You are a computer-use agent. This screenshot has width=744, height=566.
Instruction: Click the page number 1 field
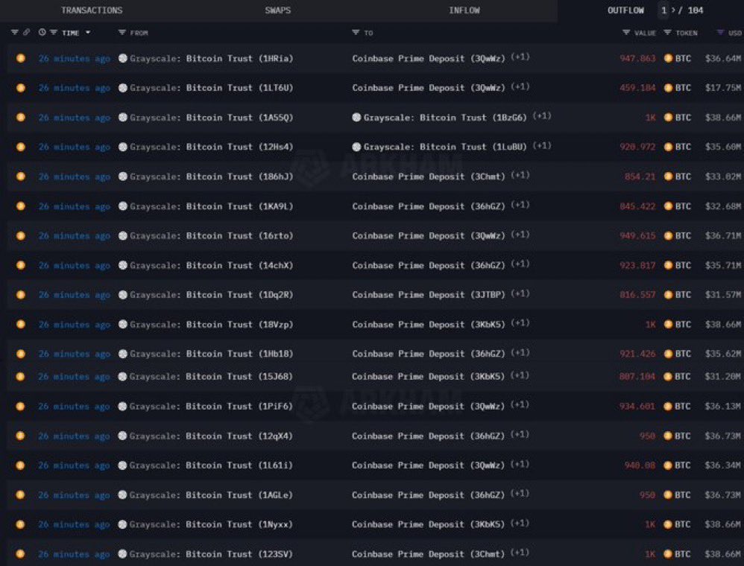pyautogui.click(x=663, y=10)
